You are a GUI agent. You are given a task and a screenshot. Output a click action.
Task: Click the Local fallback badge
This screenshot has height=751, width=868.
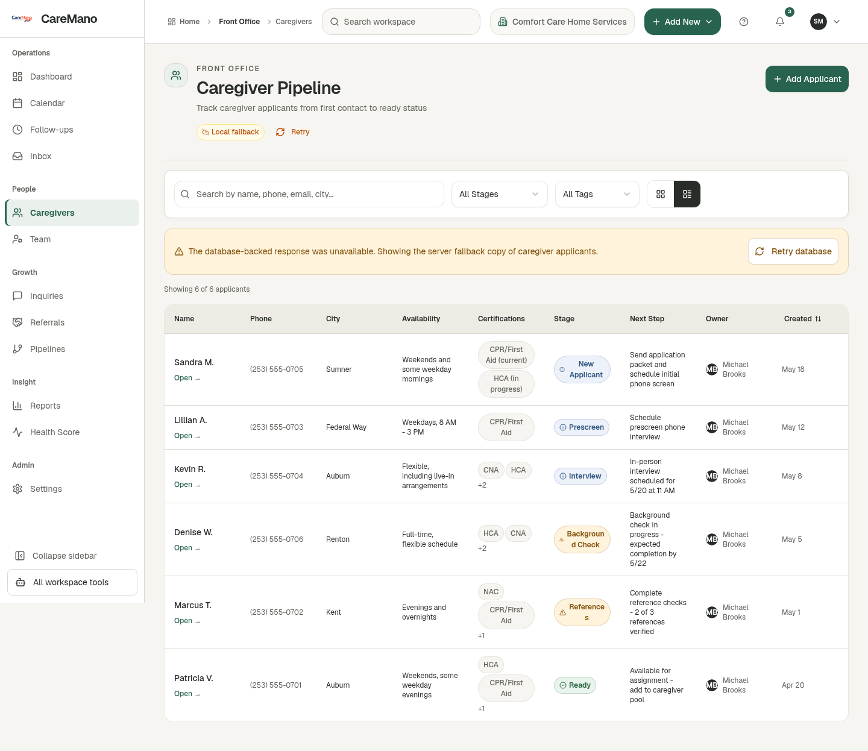click(x=230, y=132)
